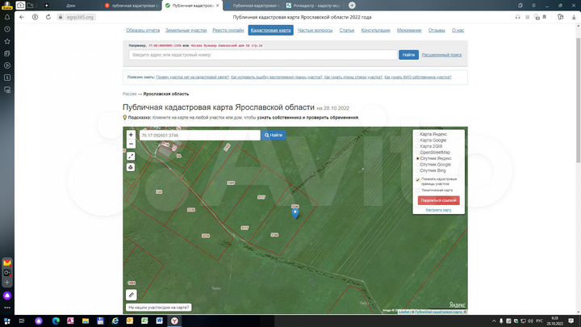The width and height of the screenshot is (581, 327).
Task: Open Internet Explorer from taskbar
Action: tap(115, 321)
